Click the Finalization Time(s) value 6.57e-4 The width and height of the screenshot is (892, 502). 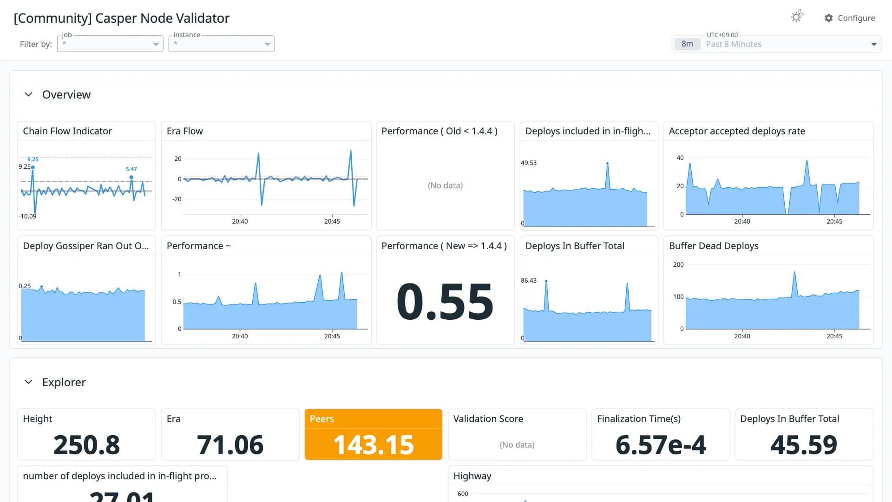pyautogui.click(x=661, y=445)
